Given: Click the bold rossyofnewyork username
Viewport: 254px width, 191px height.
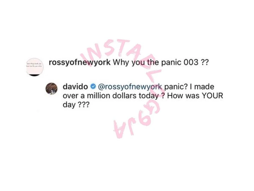Looking at the screenshot, I should pyautogui.click(x=79, y=62).
